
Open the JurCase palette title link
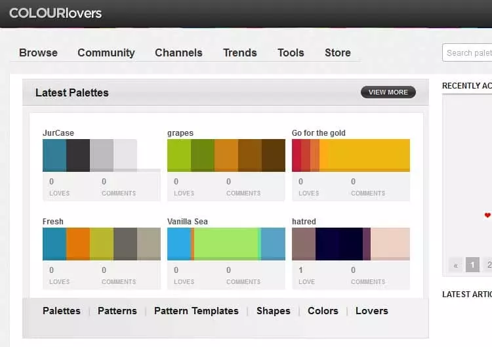point(58,133)
